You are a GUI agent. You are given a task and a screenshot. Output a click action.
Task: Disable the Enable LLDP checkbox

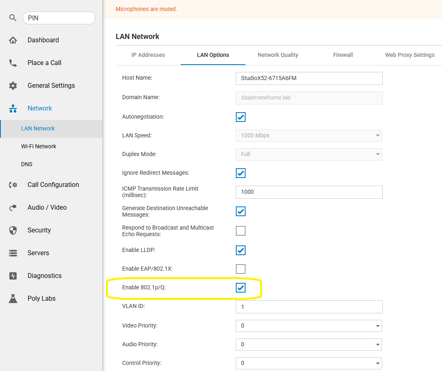[x=240, y=250]
